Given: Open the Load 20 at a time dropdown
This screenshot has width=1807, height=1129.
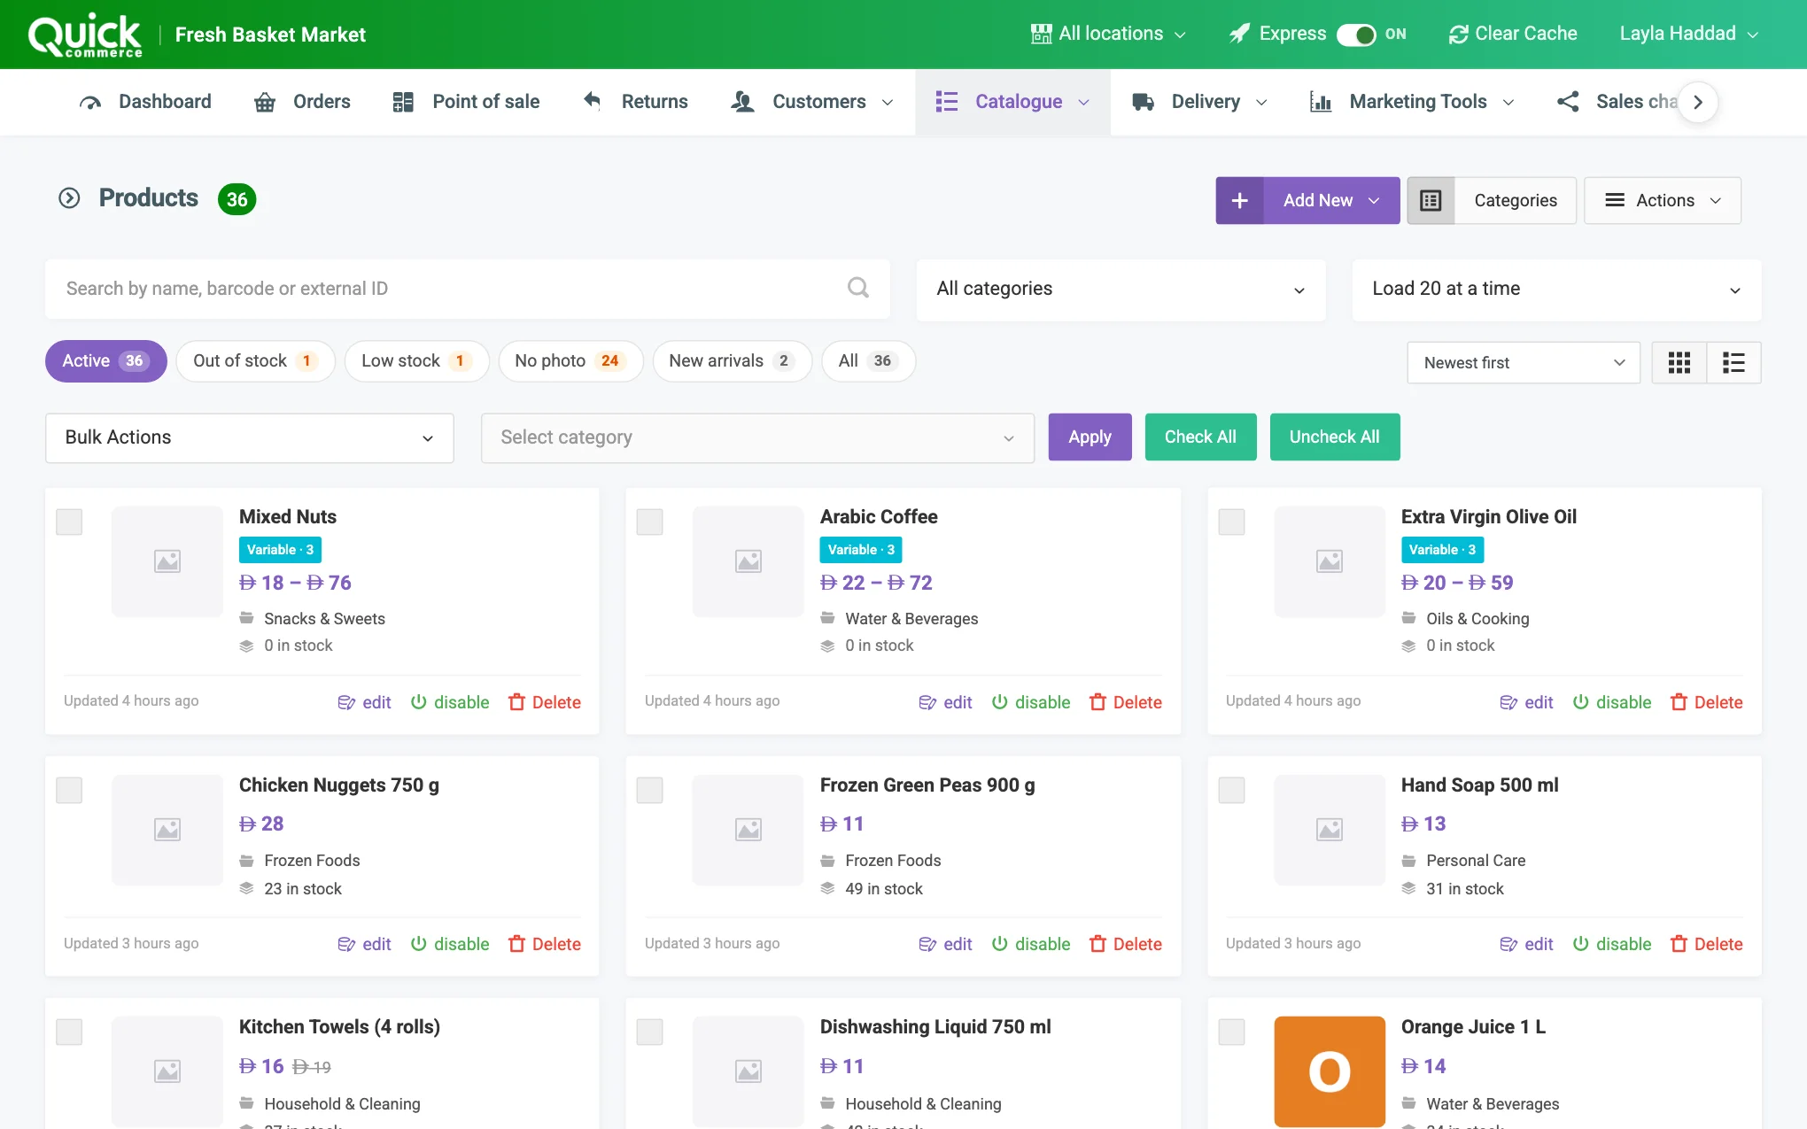Looking at the screenshot, I should pyautogui.click(x=1556, y=289).
